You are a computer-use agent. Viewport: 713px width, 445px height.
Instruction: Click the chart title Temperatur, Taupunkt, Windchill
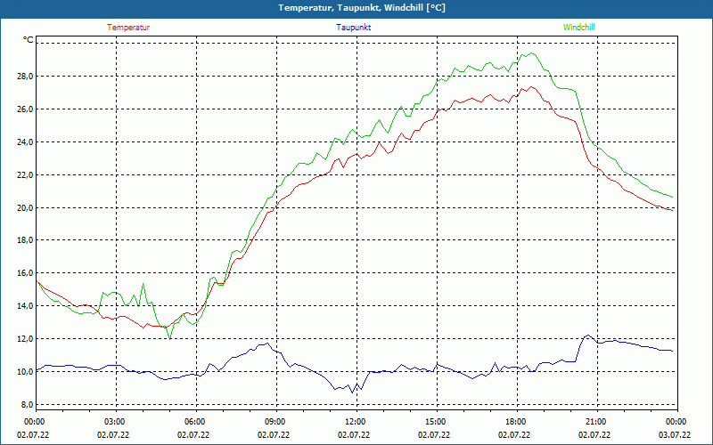pos(362,8)
